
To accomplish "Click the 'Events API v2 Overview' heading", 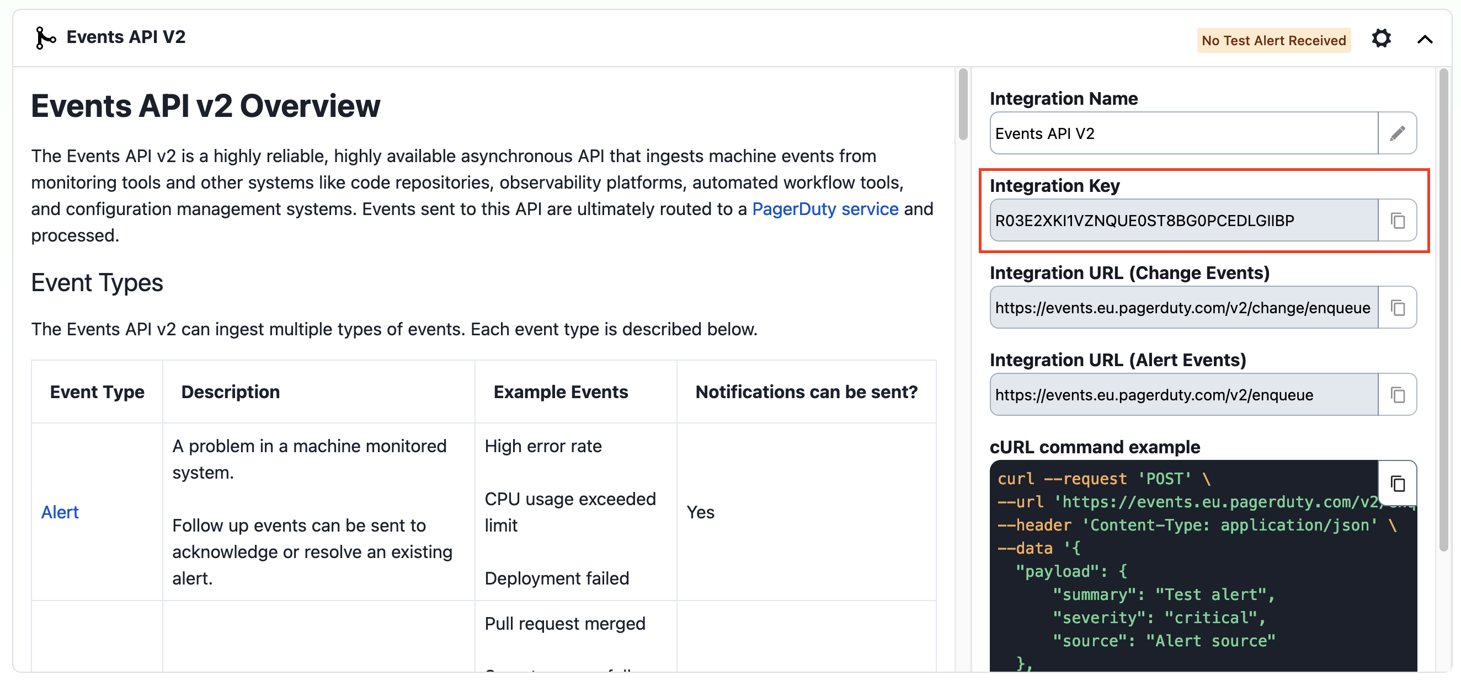I will tap(205, 106).
